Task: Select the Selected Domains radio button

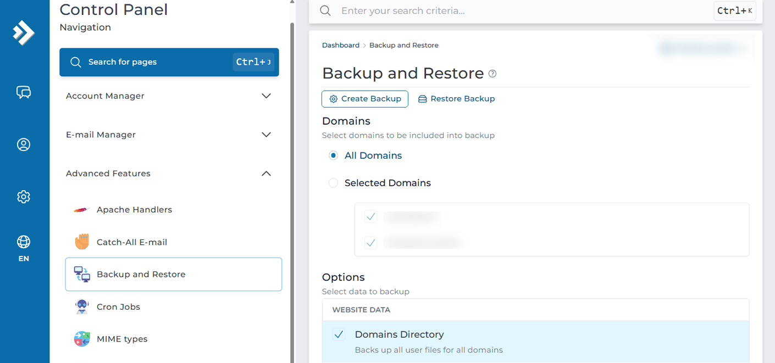Action: (x=333, y=183)
